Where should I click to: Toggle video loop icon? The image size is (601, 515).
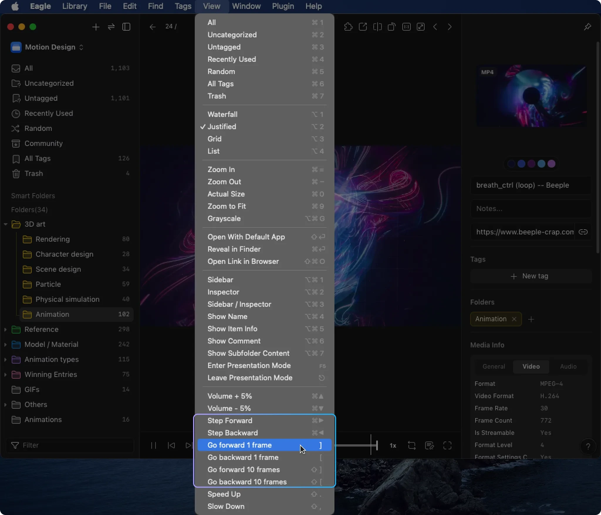(x=412, y=445)
